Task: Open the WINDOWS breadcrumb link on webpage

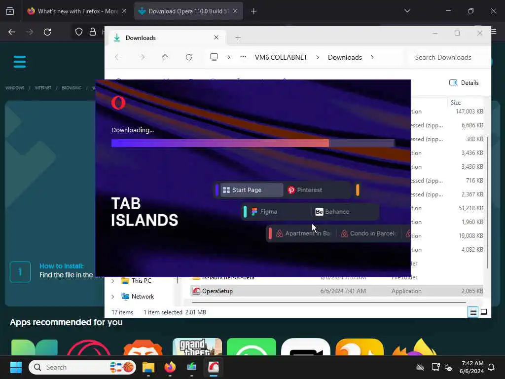Action: (15, 88)
